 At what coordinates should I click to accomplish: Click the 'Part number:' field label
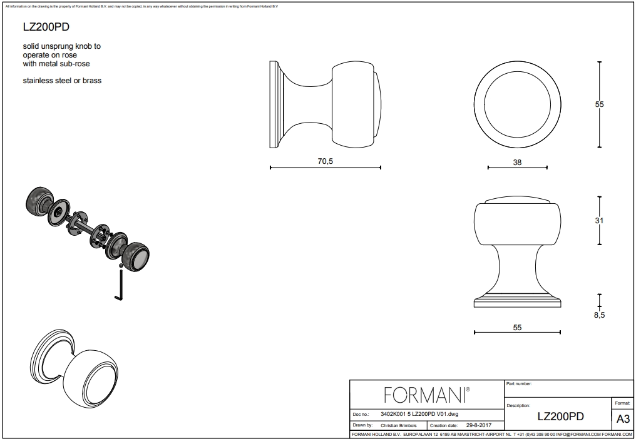tap(519, 384)
